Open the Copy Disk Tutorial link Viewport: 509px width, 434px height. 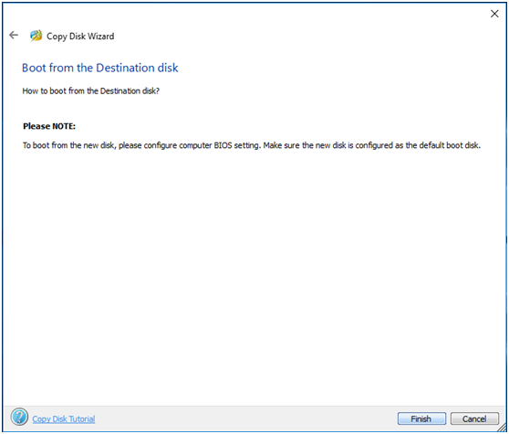coord(64,418)
